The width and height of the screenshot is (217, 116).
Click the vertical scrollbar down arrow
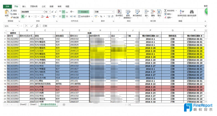(206, 102)
